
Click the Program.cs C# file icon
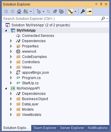point(18,78)
